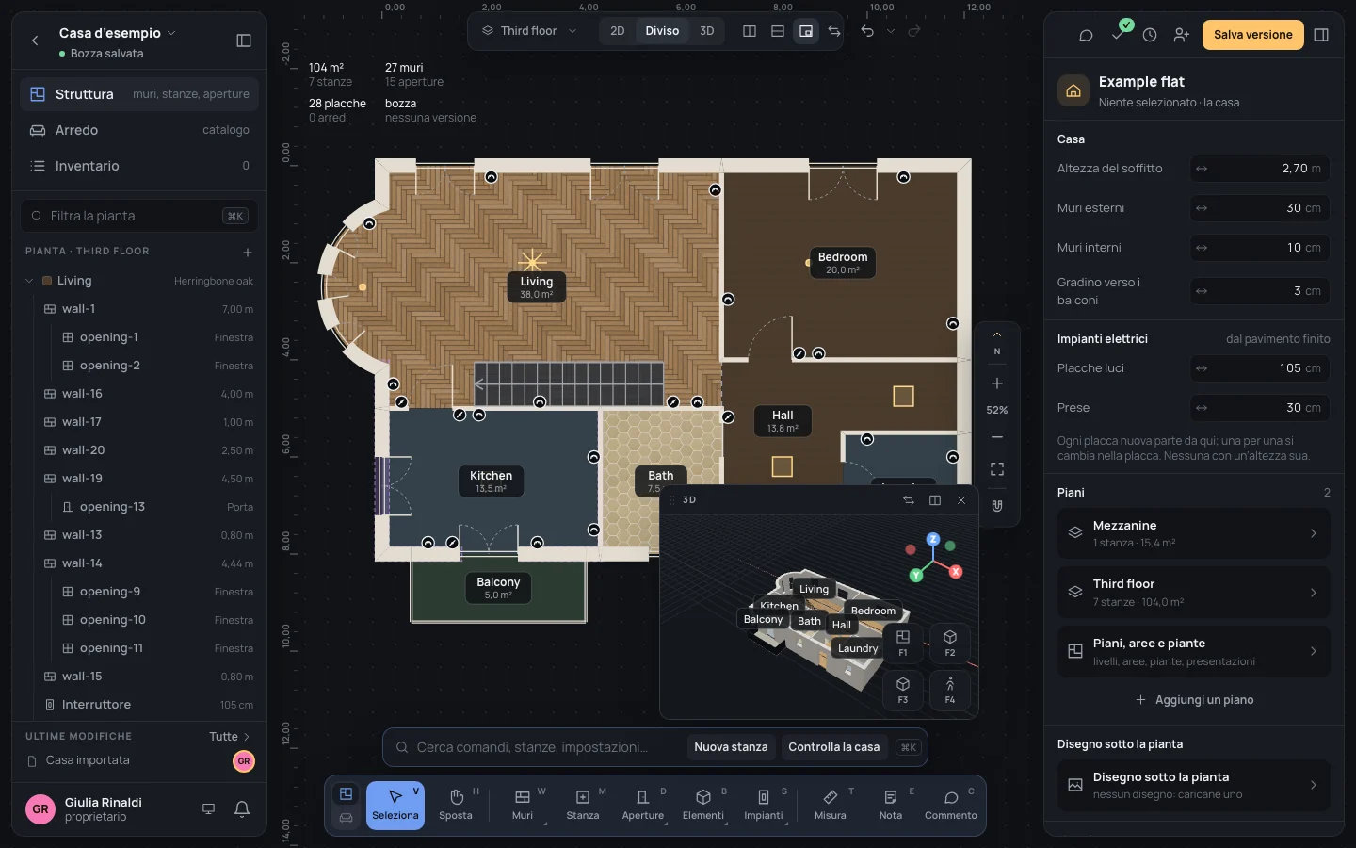Edit the Altezza del soffitto value
Viewport: 1356px width, 848px height.
coord(1260,169)
